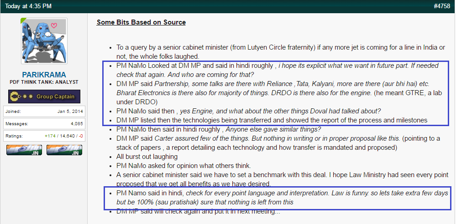Click the PARIKRAMA user avatar image
Image resolution: width=456 pixels, height=224 pixels.
[44, 41]
